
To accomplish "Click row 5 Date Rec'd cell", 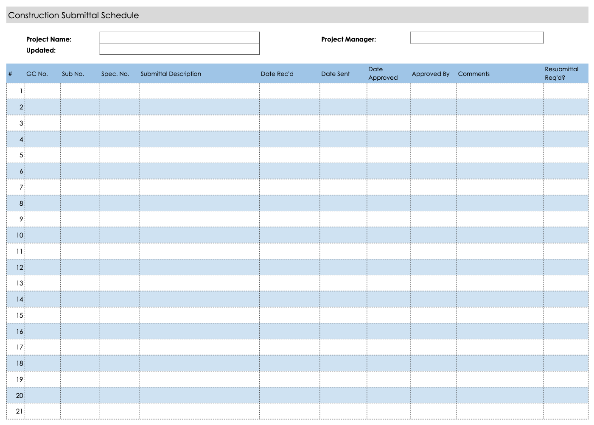I will 289,155.
